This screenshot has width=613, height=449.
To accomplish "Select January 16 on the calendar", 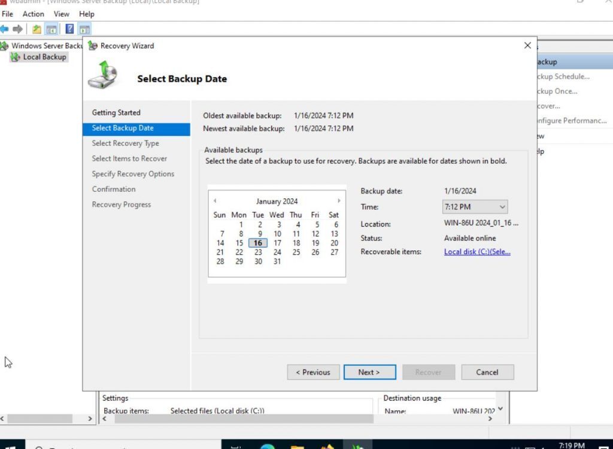I will (257, 243).
